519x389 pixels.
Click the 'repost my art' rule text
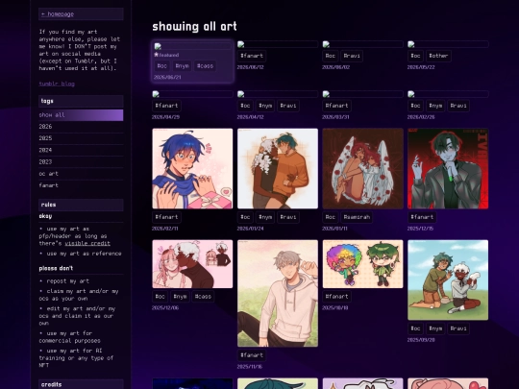68,280
